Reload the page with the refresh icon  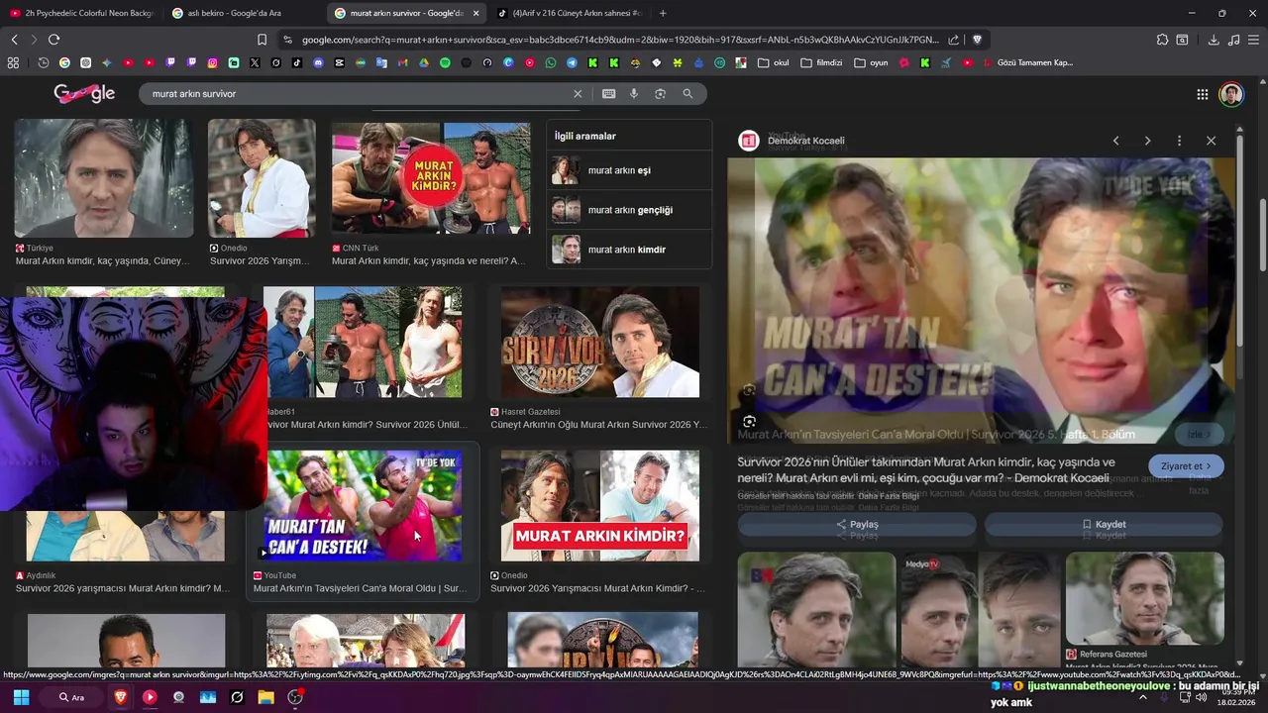tap(53, 40)
